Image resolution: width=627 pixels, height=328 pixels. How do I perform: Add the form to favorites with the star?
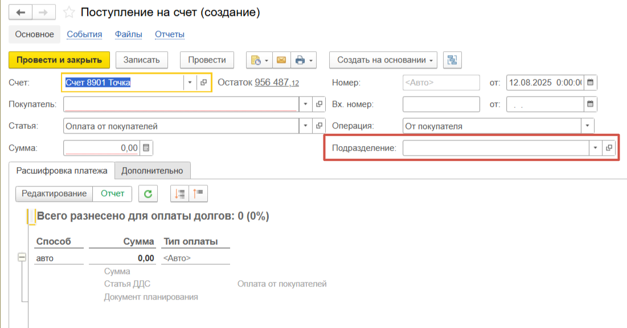tap(69, 13)
